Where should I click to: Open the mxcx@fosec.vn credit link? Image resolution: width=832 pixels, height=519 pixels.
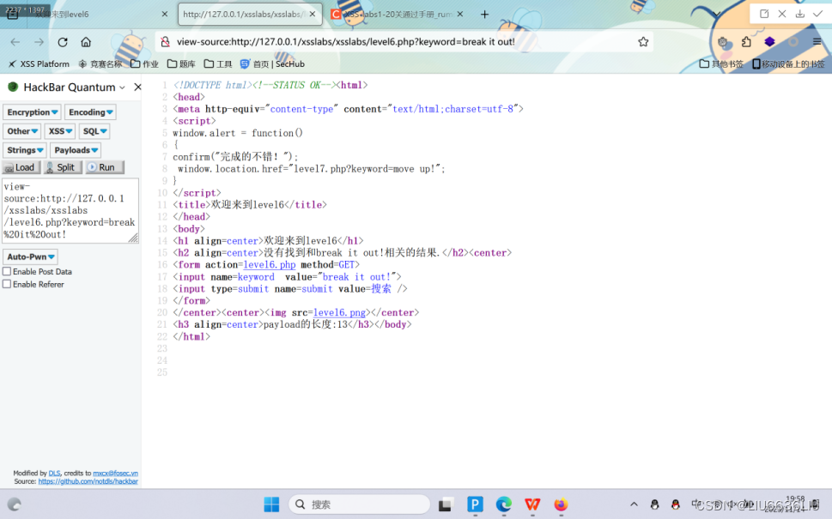(x=115, y=474)
